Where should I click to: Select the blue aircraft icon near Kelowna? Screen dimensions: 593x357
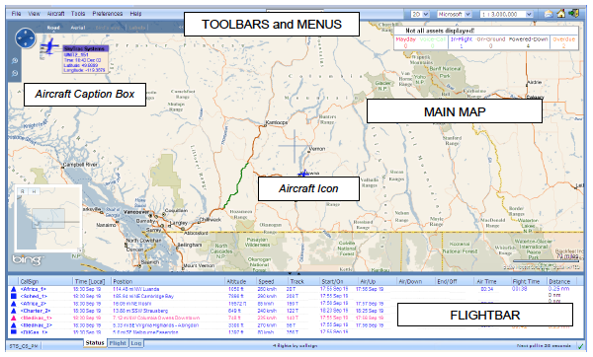point(303,174)
